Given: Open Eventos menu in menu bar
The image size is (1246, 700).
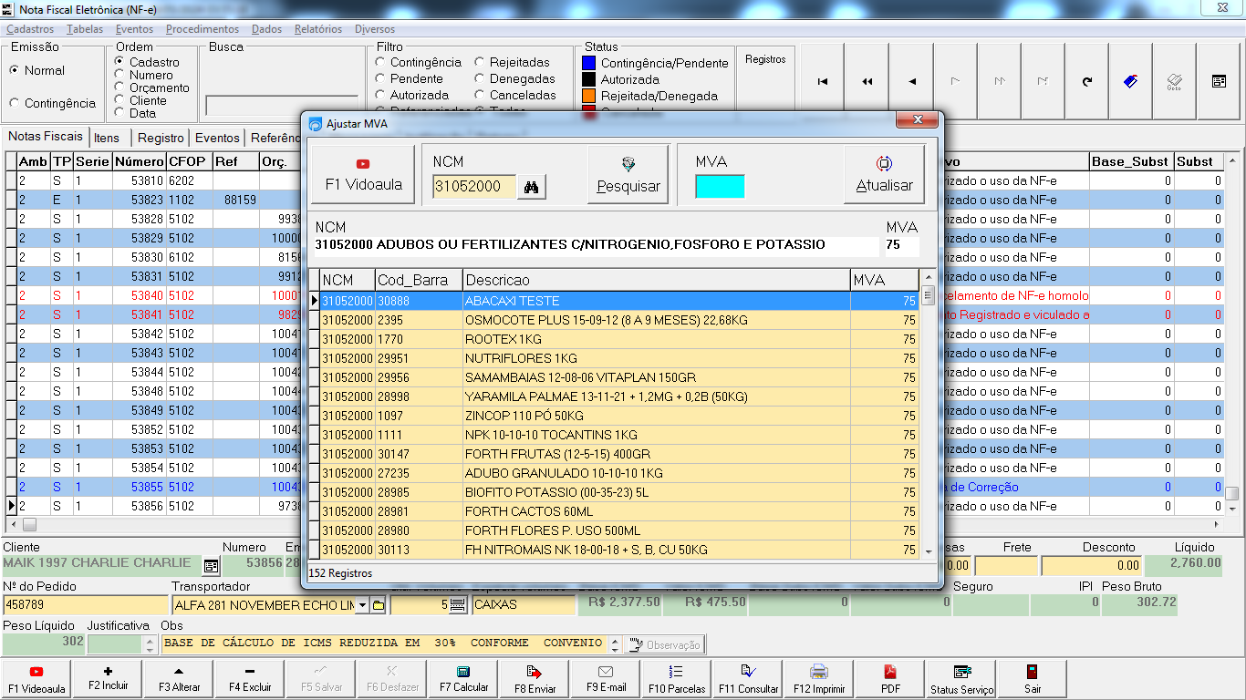Looking at the screenshot, I should click(x=134, y=29).
